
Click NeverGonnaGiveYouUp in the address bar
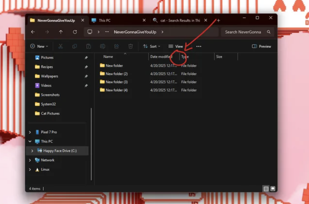(x=135, y=32)
